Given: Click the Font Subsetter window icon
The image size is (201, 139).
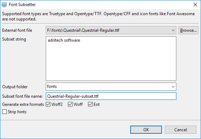Looking at the screenshot, I should [x=4, y=5].
